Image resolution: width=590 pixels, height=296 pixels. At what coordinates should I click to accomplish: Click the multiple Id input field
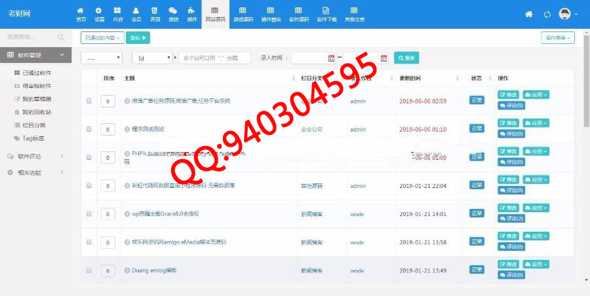tap(215, 58)
